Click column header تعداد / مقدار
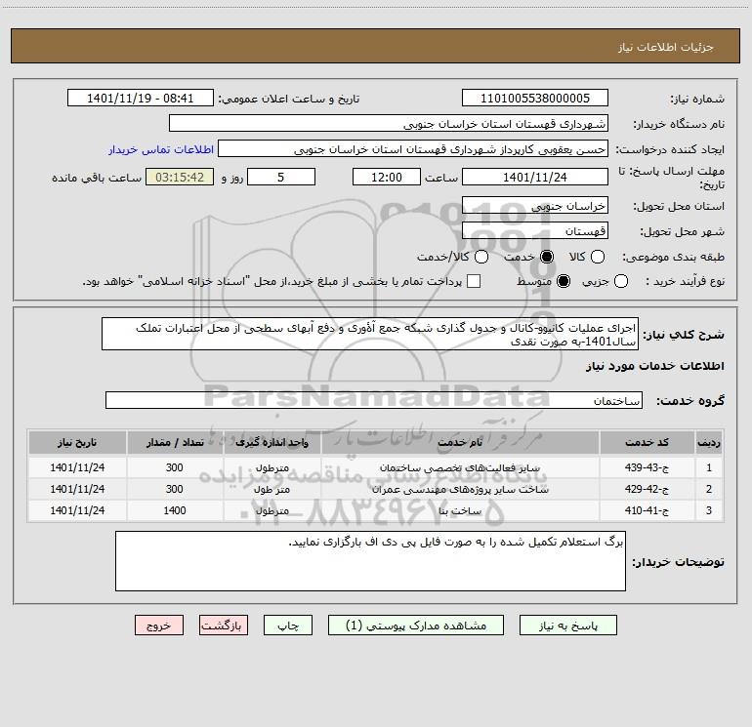Image resolution: width=752 pixels, height=727 pixels. (175, 442)
